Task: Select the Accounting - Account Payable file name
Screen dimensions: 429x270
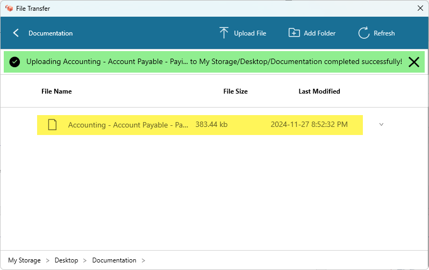Action: click(128, 125)
